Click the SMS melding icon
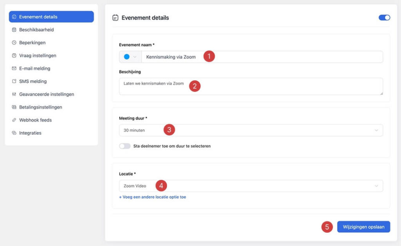401x246 pixels. pyautogui.click(x=14, y=81)
